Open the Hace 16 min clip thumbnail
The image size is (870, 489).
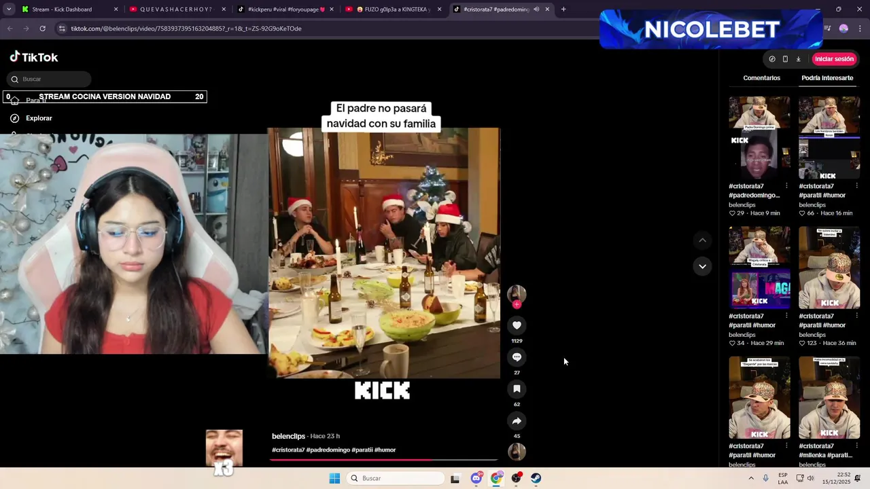[x=829, y=138]
